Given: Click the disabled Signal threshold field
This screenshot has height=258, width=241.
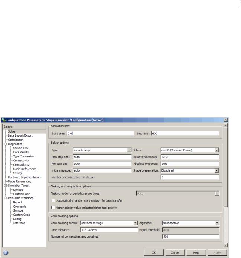Looking at the screenshot, I should click(191, 230).
